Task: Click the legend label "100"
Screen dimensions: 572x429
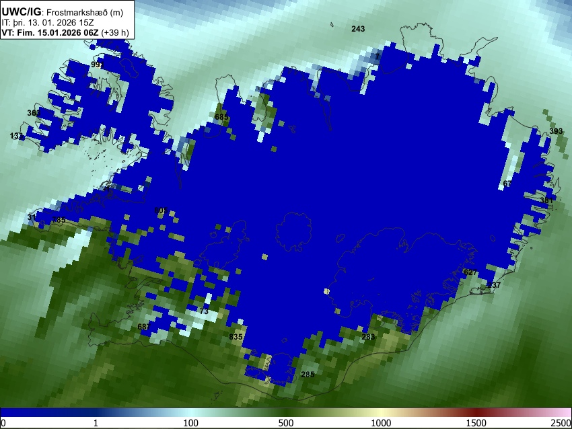Action: coord(190,423)
